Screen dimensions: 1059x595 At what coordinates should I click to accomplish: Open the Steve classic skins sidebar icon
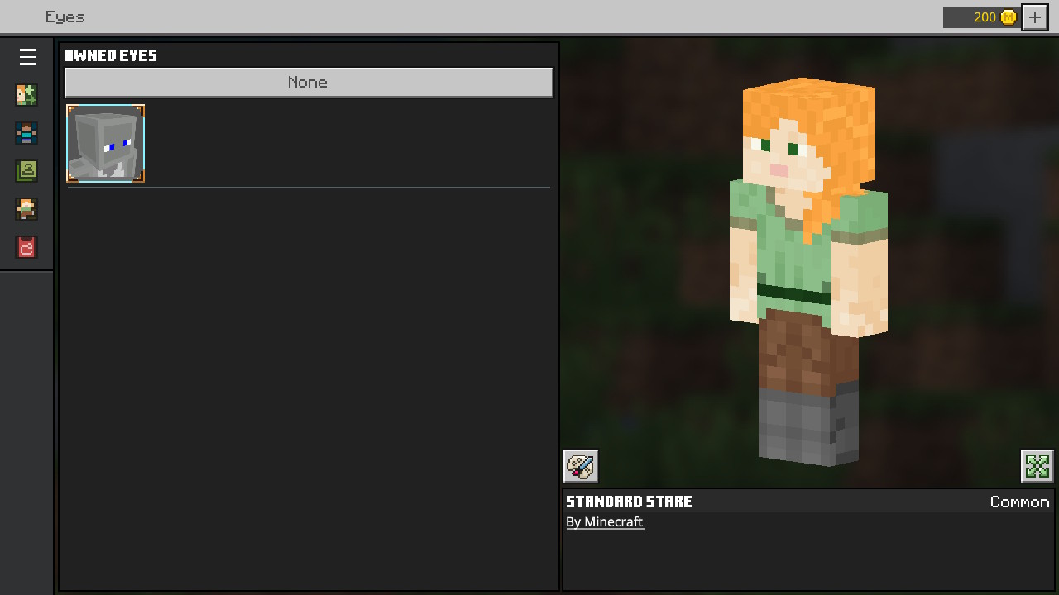pyautogui.click(x=26, y=133)
